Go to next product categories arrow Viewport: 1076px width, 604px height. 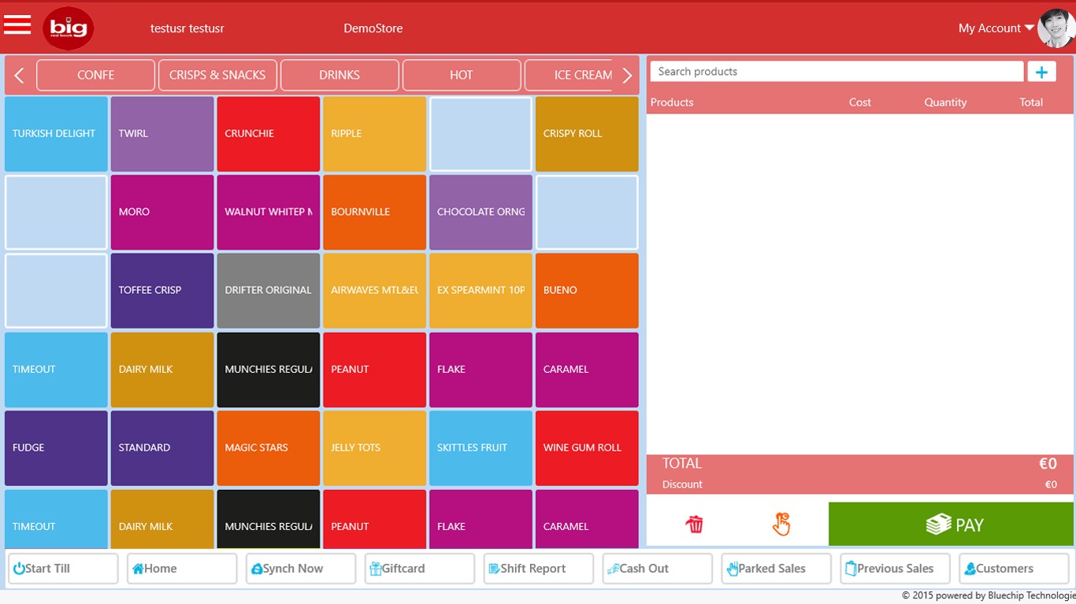click(627, 75)
